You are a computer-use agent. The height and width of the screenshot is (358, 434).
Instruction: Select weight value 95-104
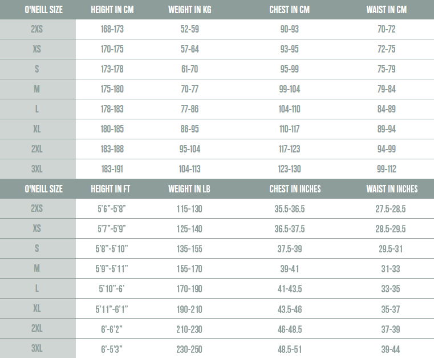pyautogui.click(x=189, y=149)
